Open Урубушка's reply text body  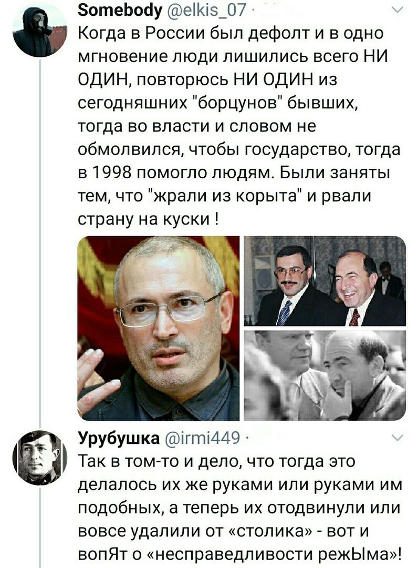(240, 508)
